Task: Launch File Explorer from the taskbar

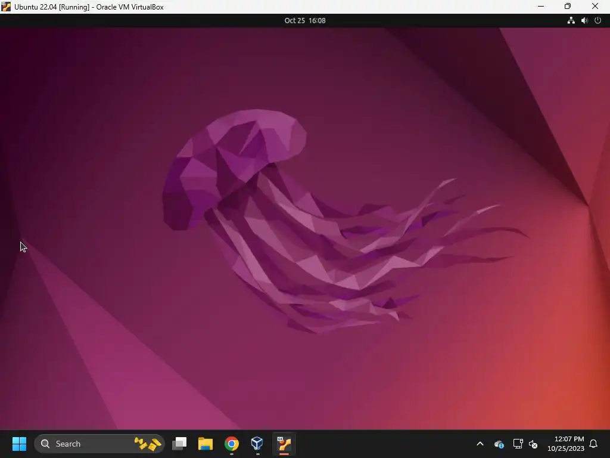Action: [x=206, y=444]
